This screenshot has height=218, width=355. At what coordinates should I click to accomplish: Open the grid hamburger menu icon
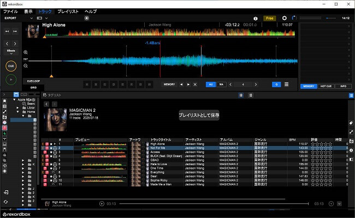click(x=286, y=84)
